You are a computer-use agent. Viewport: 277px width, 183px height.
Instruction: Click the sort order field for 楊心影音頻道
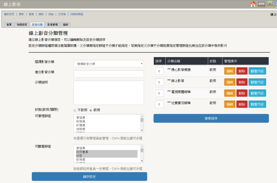tap(160, 71)
